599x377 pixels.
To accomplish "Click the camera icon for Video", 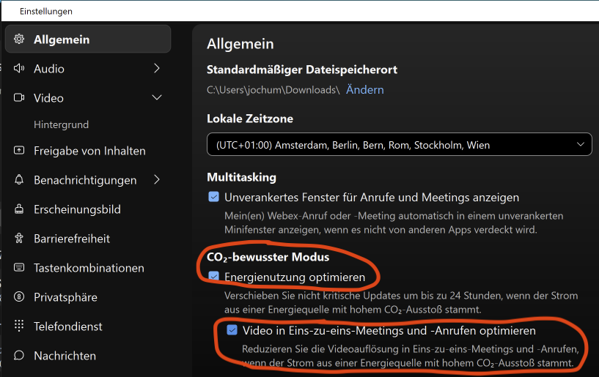I will [19, 98].
